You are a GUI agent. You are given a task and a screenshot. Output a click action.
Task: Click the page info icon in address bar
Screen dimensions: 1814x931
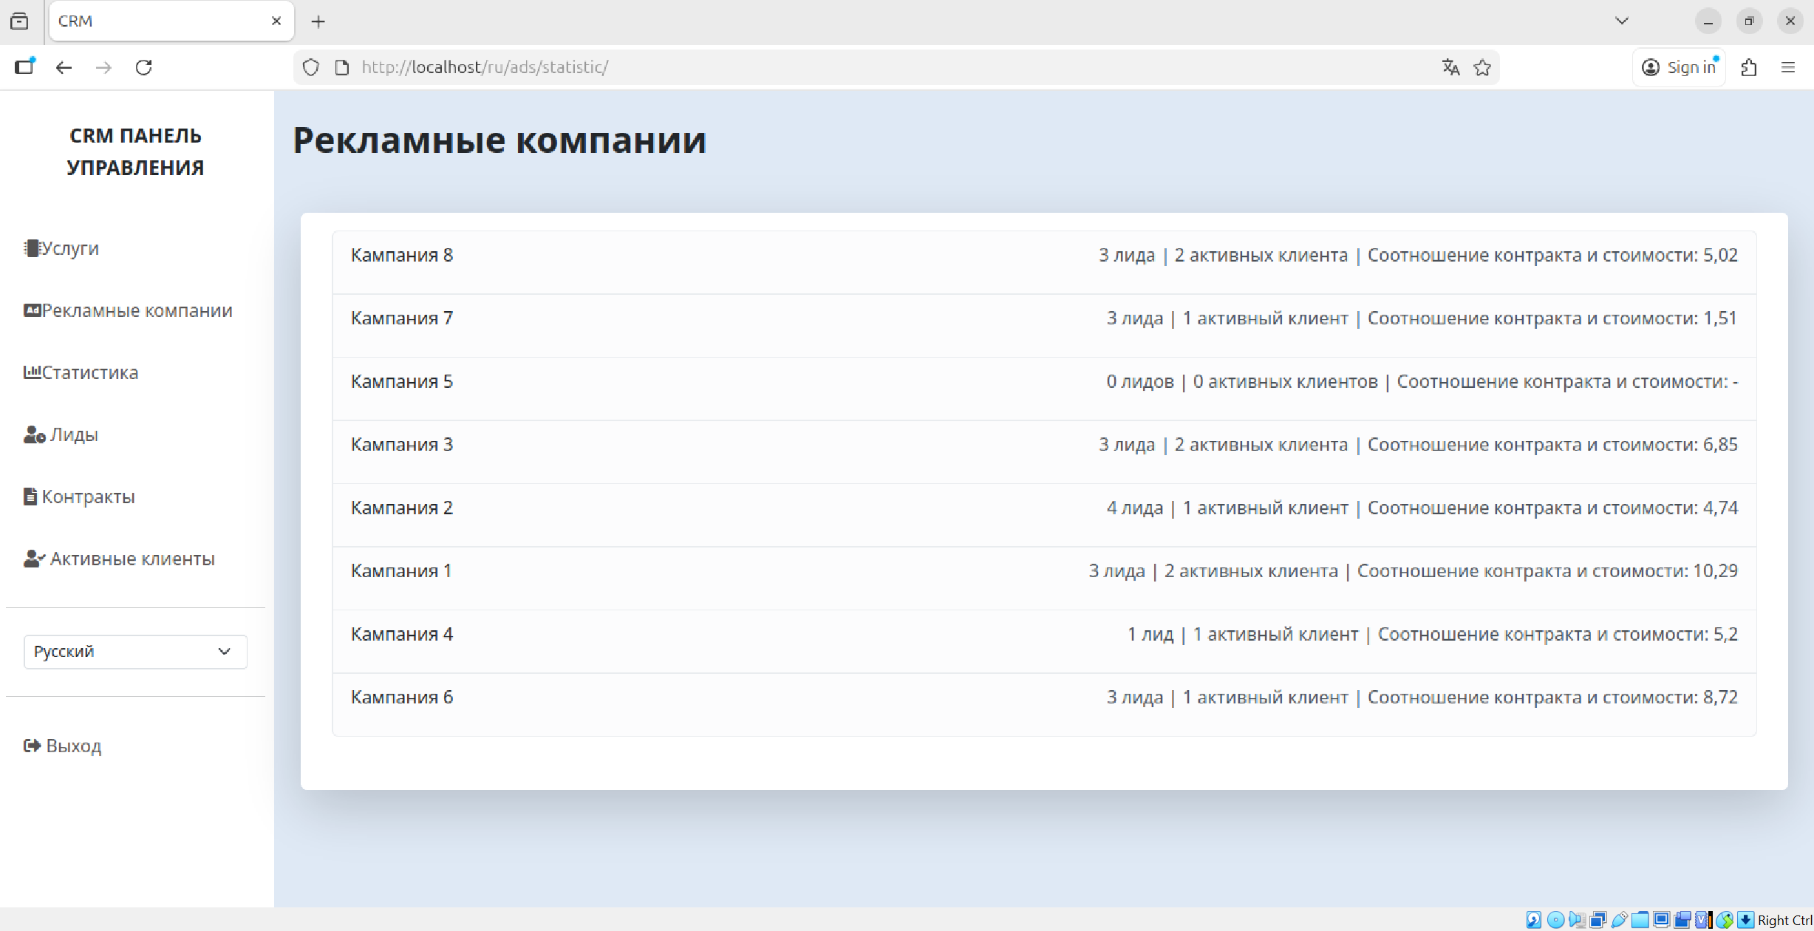point(342,67)
